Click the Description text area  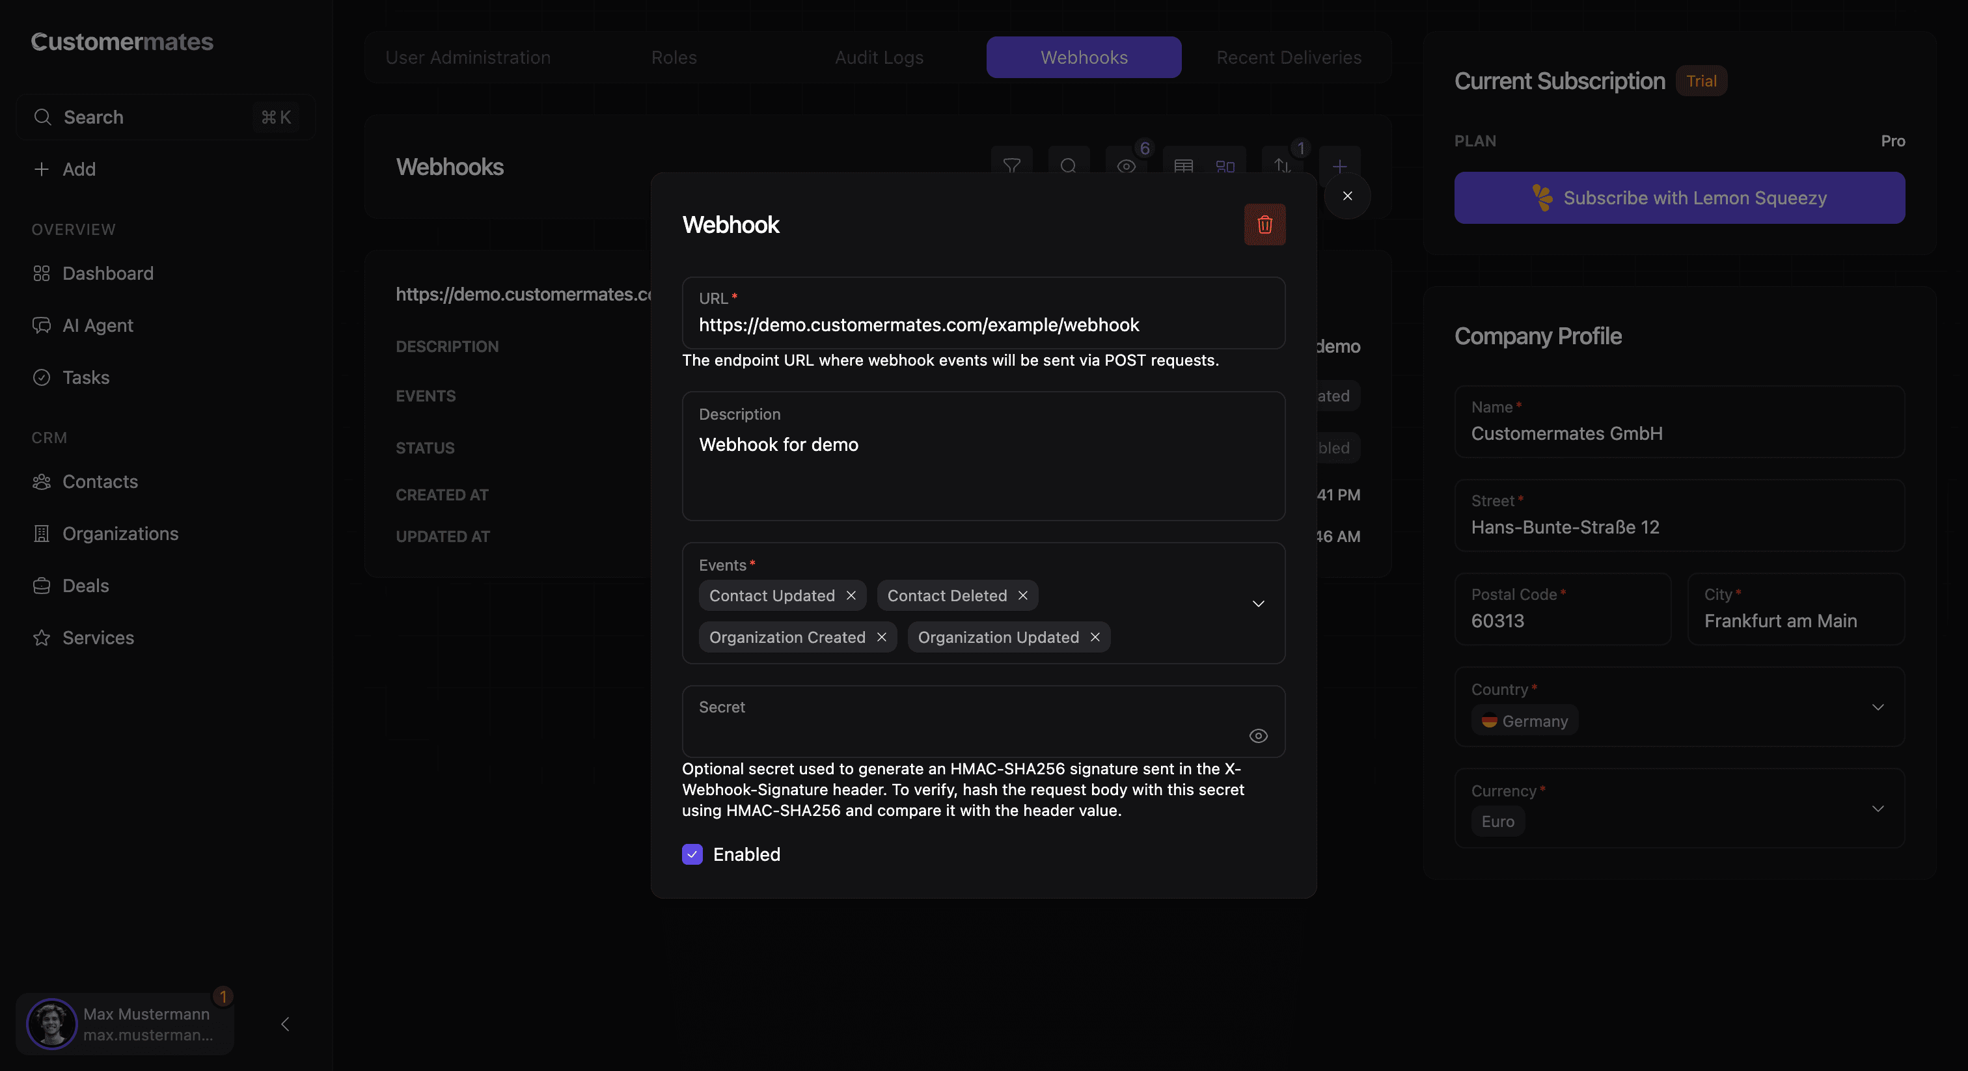pyautogui.click(x=983, y=466)
